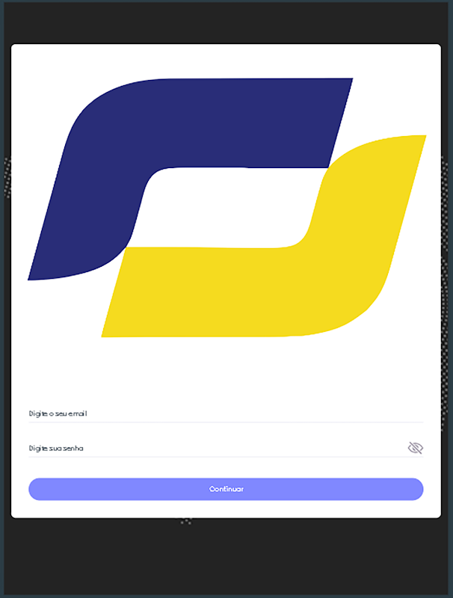This screenshot has width=453, height=598.
Task: Click the dotted strip along the right edge
Action: pyautogui.click(x=445, y=294)
